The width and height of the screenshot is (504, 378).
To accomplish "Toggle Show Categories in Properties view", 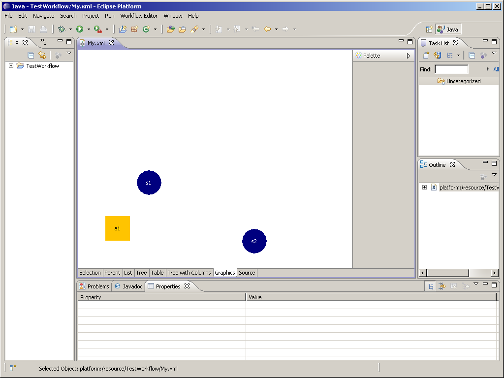I will click(x=430, y=286).
